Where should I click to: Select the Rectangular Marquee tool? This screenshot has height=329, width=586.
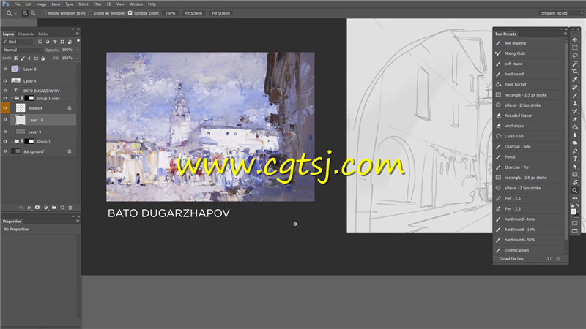(x=575, y=48)
